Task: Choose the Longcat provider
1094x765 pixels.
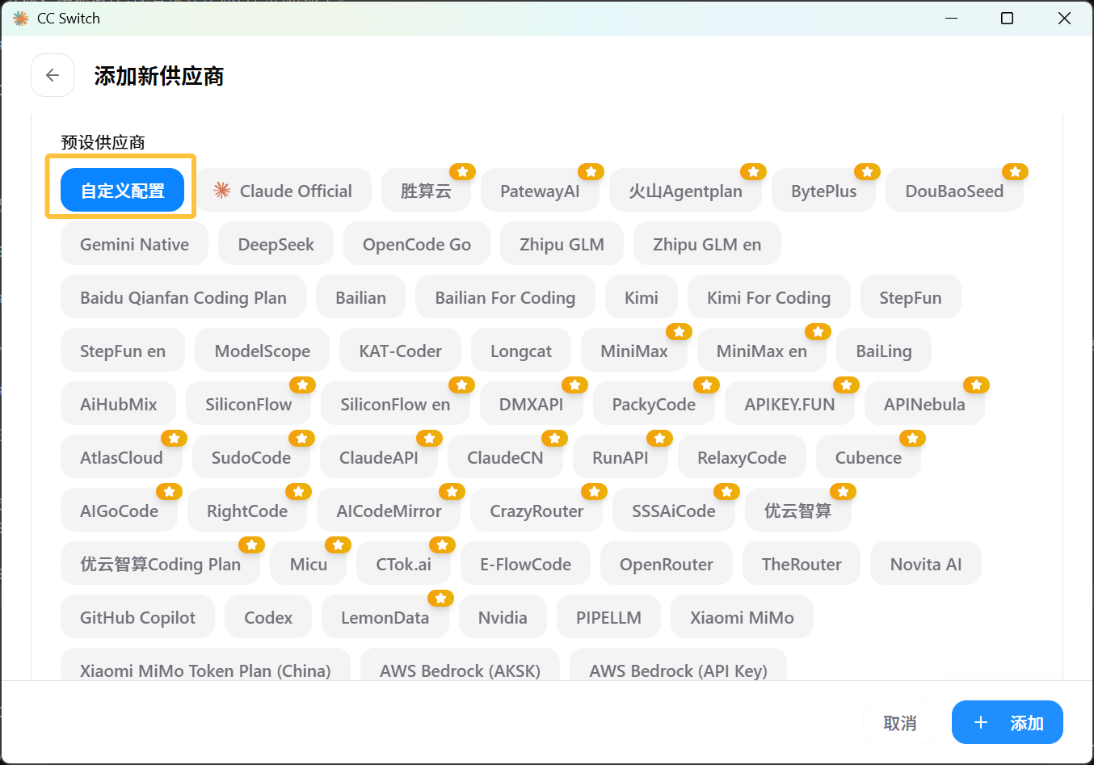Action: pos(521,351)
